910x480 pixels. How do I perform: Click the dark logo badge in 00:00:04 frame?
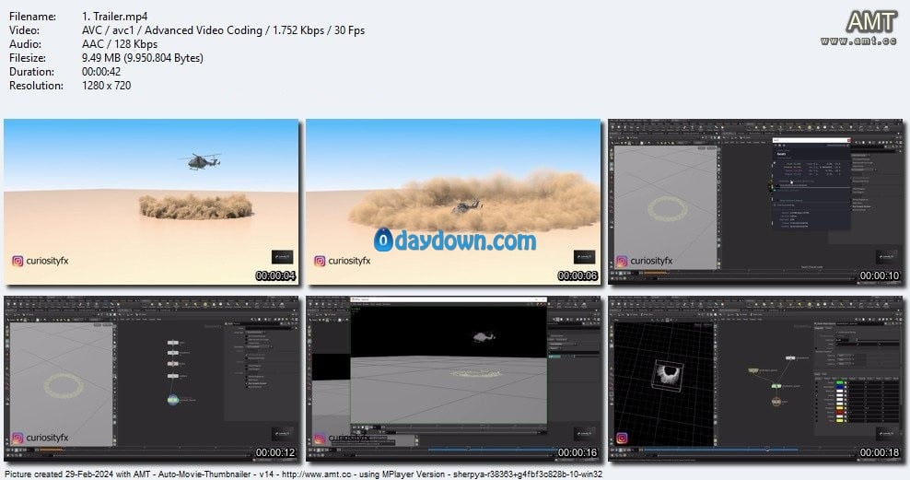(283, 256)
